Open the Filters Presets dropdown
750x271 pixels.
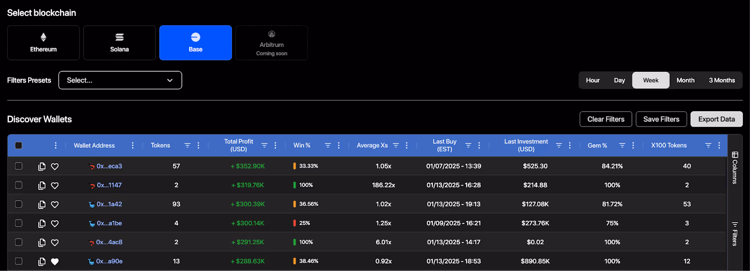[120, 80]
